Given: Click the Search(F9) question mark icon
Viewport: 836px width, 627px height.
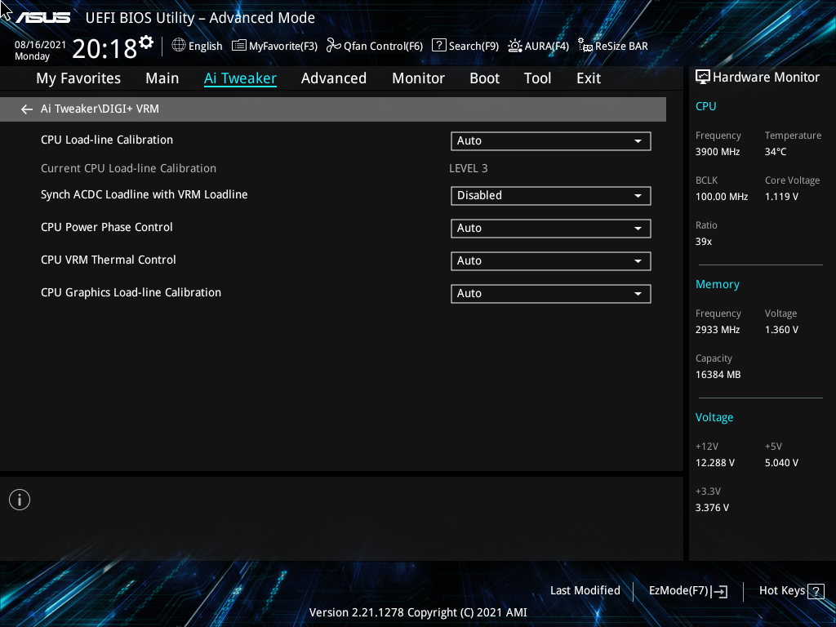Looking at the screenshot, I should [438, 46].
